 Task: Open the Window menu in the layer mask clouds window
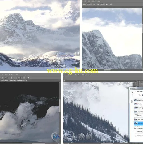tap(11, 75)
